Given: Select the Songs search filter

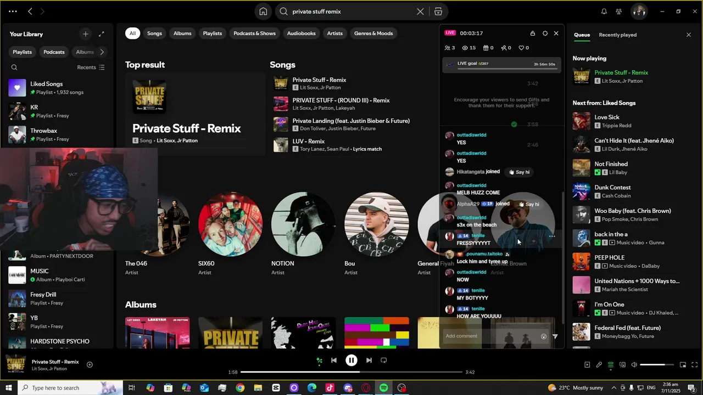Looking at the screenshot, I should (154, 33).
